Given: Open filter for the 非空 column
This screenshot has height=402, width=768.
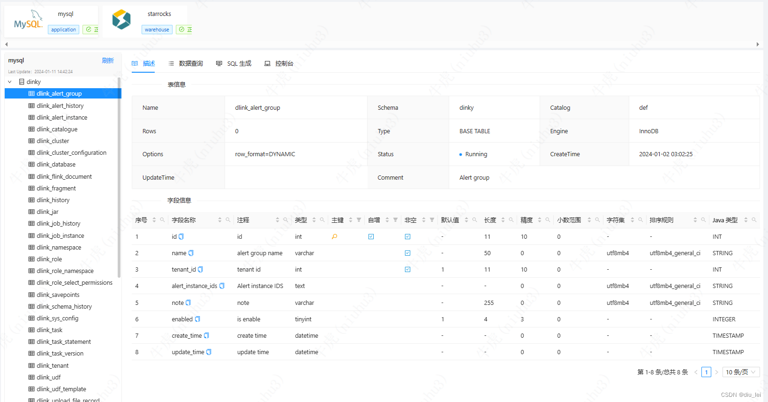Looking at the screenshot, I should [x=432, y=220].
